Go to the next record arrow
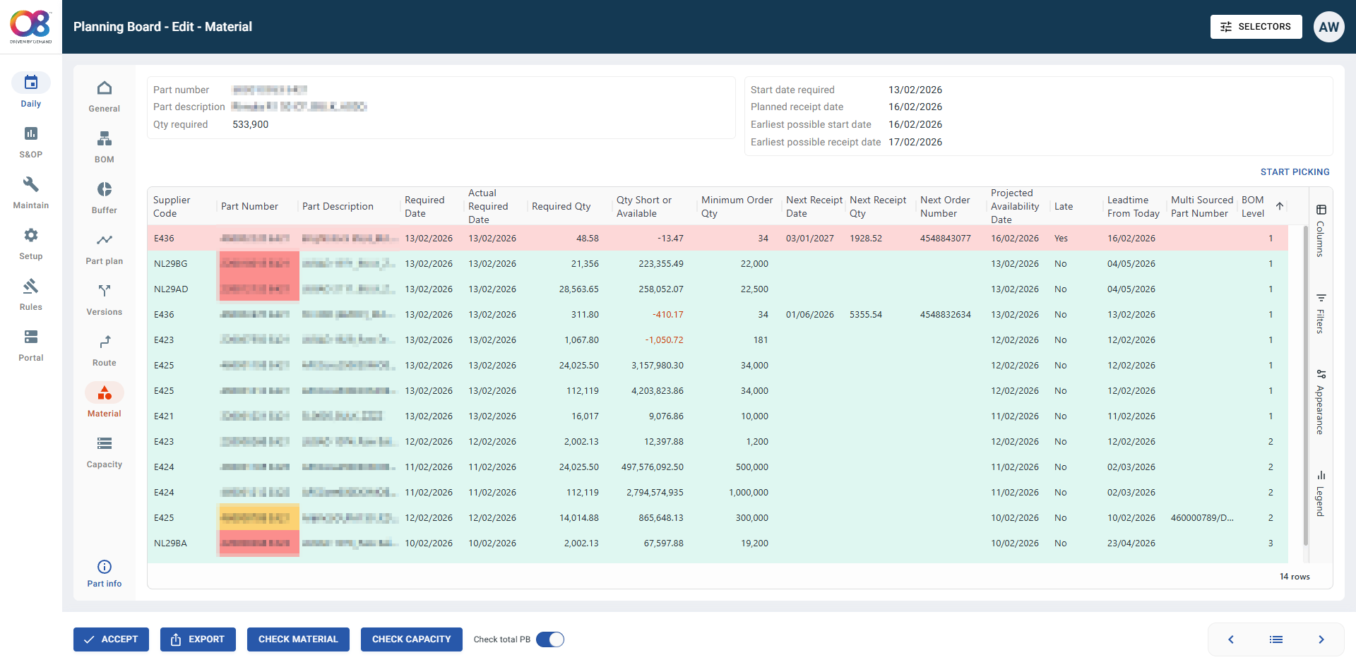The height and width of the screenshot is (667, 1356). point(1321,639)
